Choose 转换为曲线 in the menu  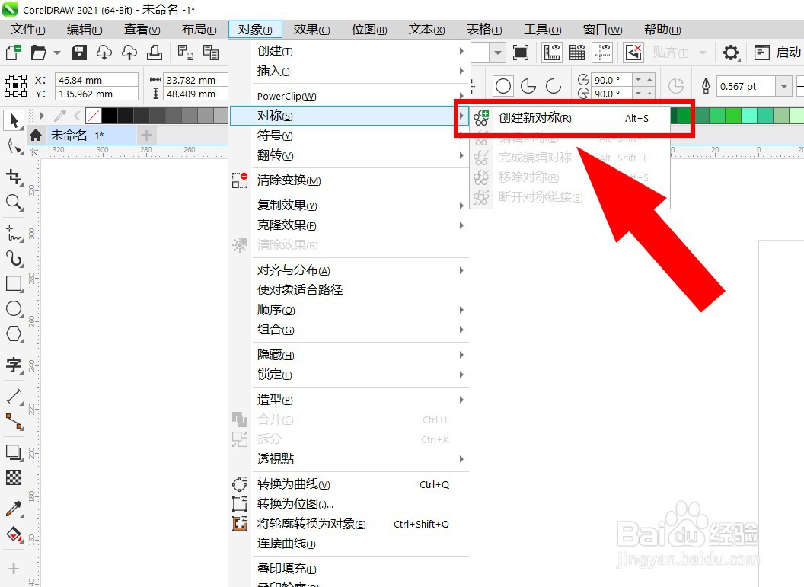(x=349, y=484)
